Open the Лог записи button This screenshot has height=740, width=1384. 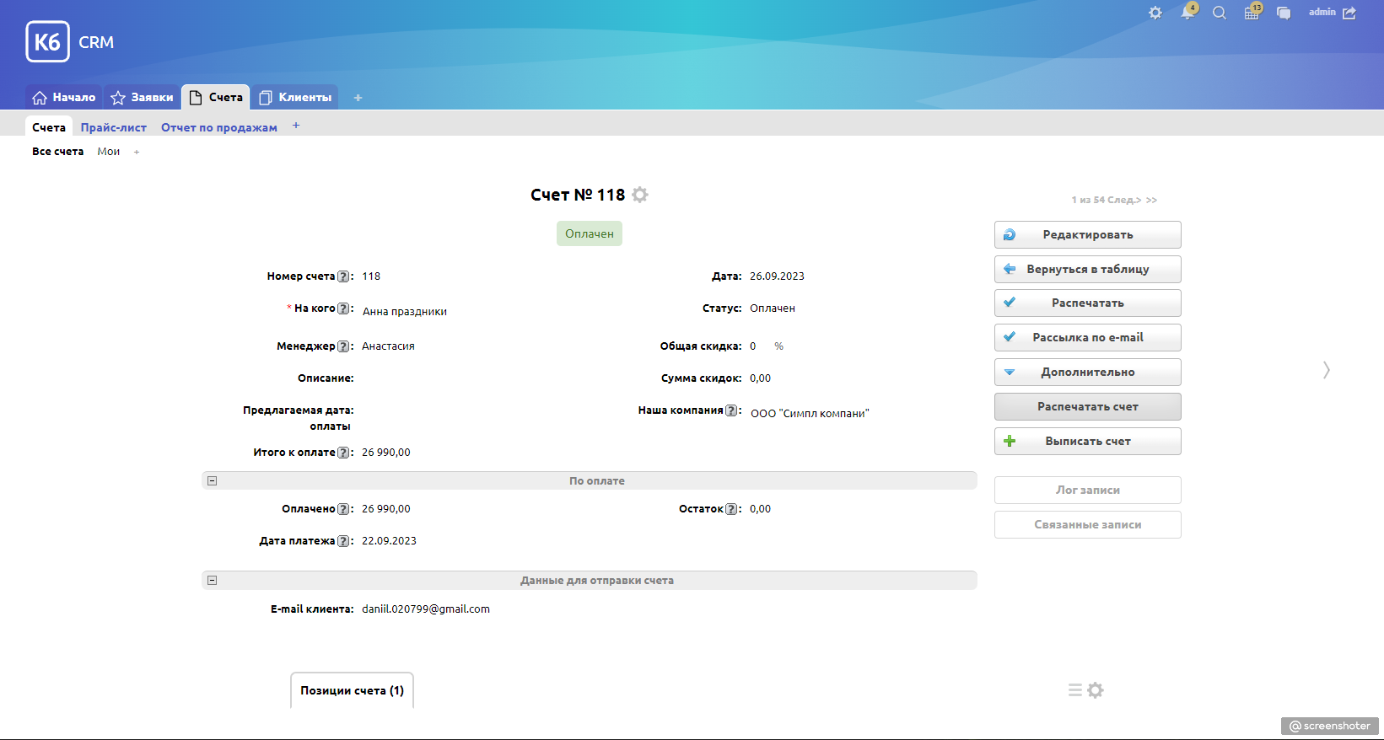(x=1088, y=490)
